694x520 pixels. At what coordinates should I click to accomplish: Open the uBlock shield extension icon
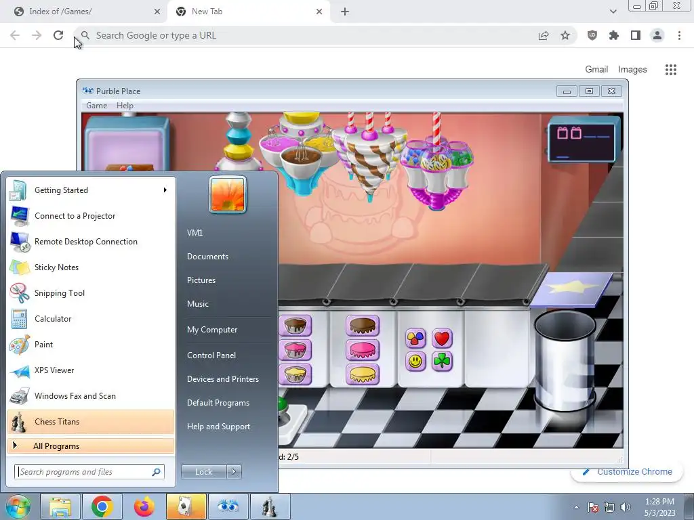tap(592, 35)
